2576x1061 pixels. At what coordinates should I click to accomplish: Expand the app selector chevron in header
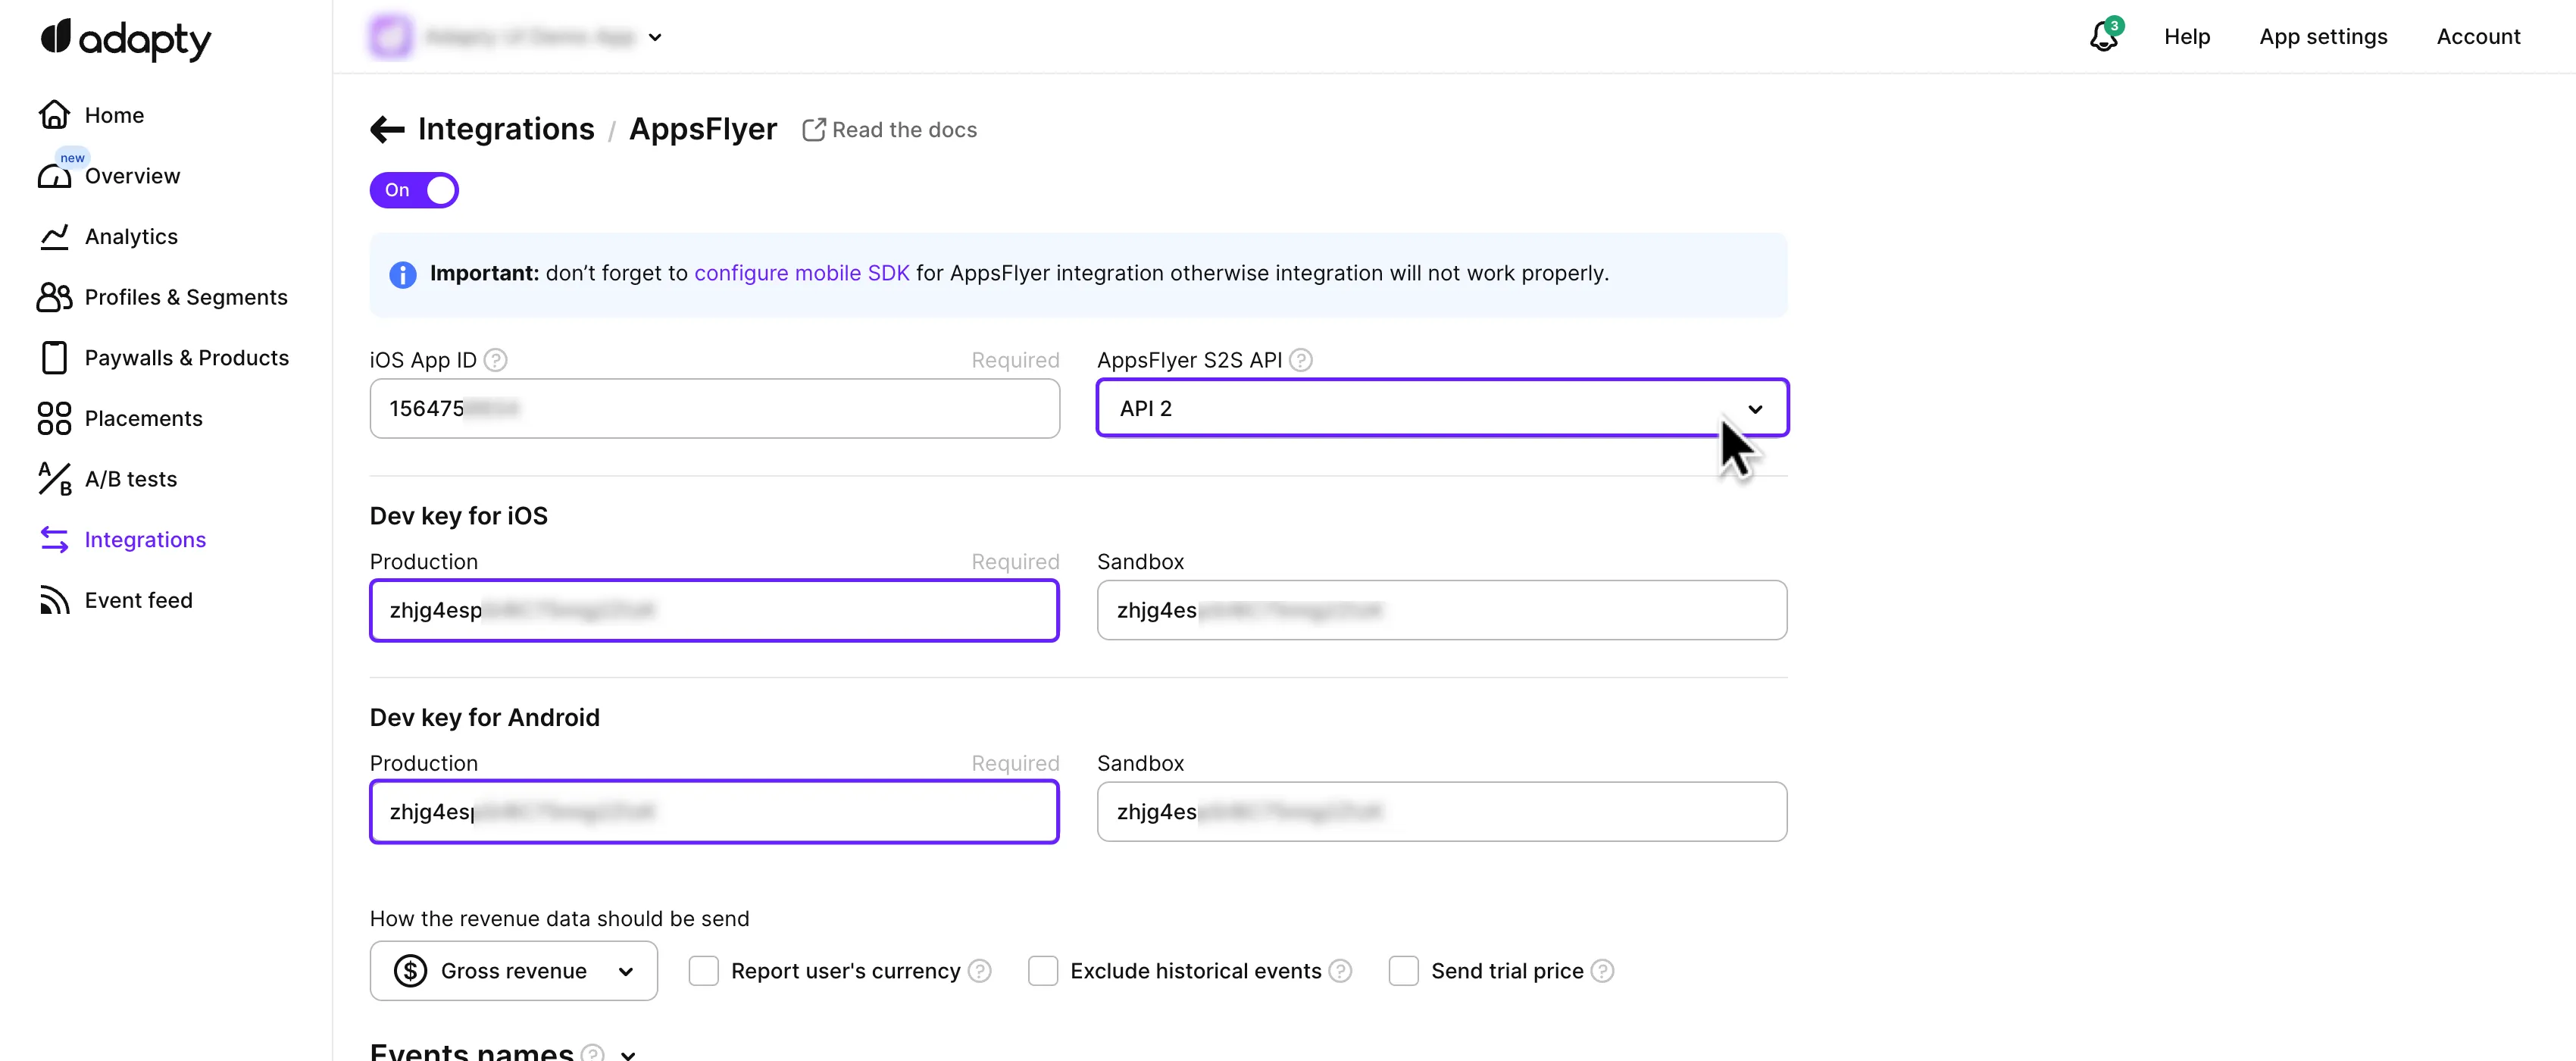click(x=655, y=37)
